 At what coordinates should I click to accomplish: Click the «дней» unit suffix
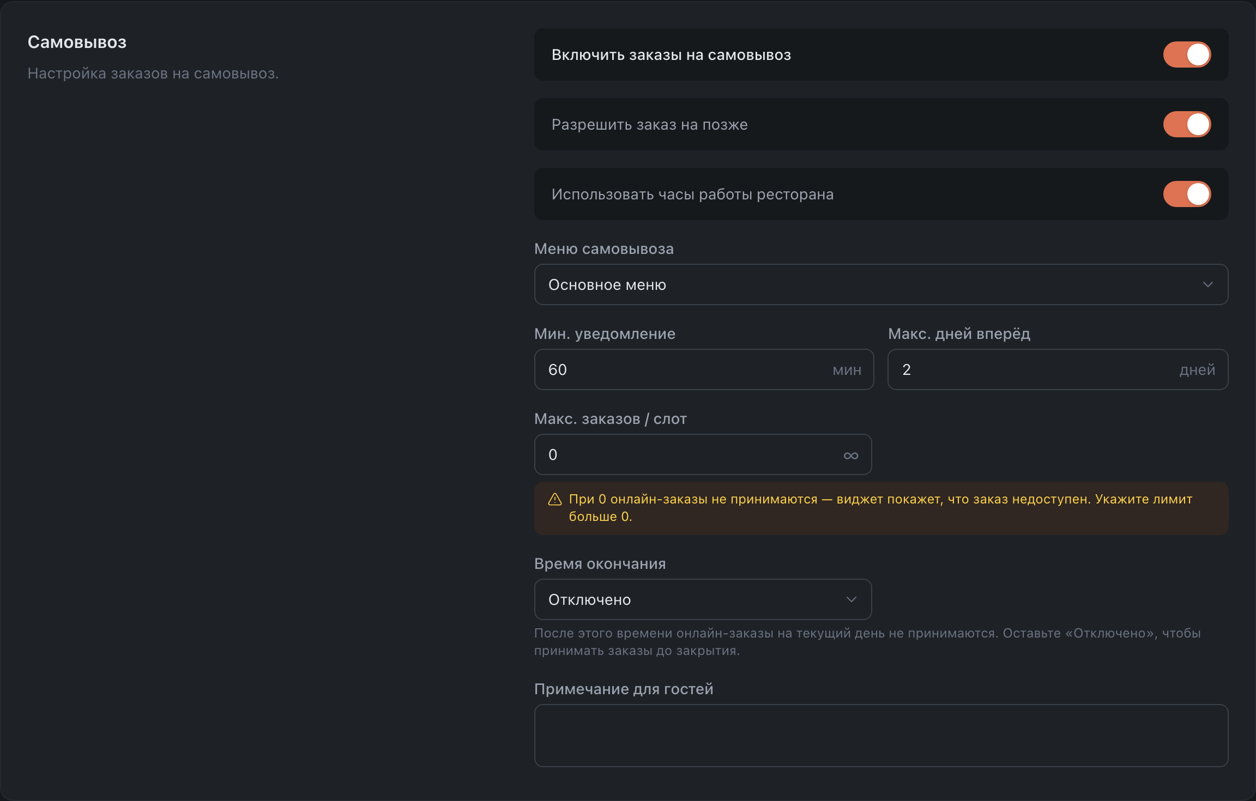[1197, 370]
